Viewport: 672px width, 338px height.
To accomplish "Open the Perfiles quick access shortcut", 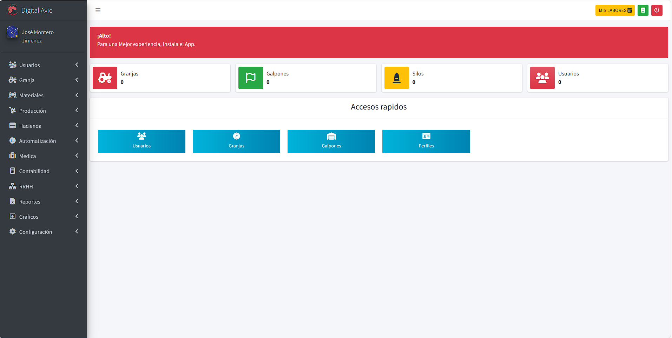I will (x=426, y=141).
